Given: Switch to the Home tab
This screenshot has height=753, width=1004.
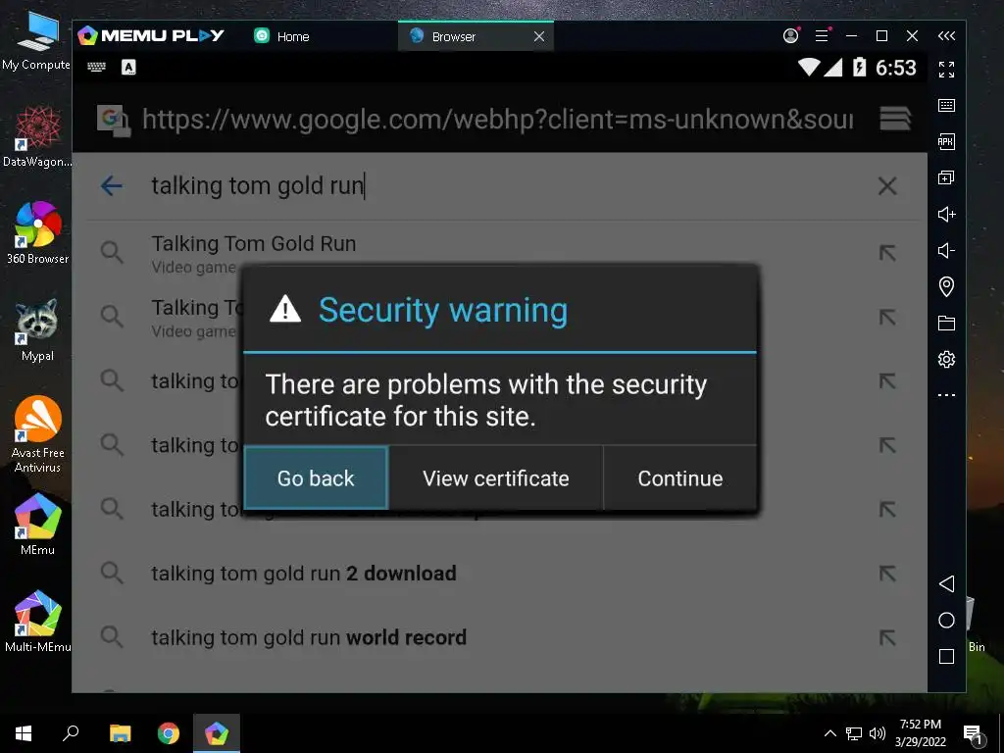Looking at the screenshot, I should 281,36.
